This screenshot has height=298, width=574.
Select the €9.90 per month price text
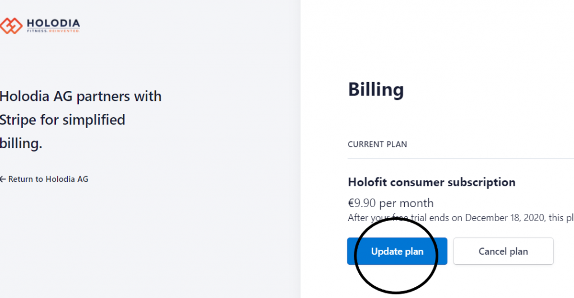tap(391, 203)
